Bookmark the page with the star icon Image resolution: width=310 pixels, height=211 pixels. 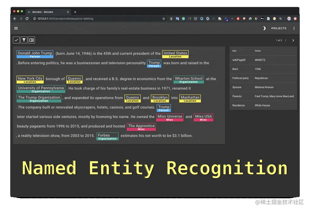pyautogui.click(x=164, y=18)
